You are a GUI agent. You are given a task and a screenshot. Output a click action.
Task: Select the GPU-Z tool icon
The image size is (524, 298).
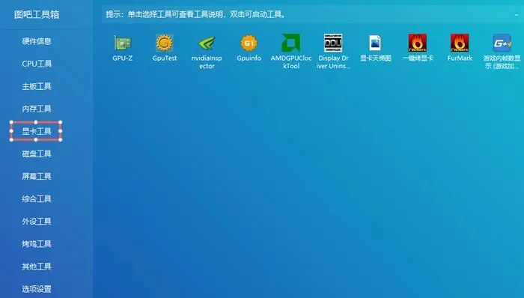pyautogui.click(x=122, y=43)
